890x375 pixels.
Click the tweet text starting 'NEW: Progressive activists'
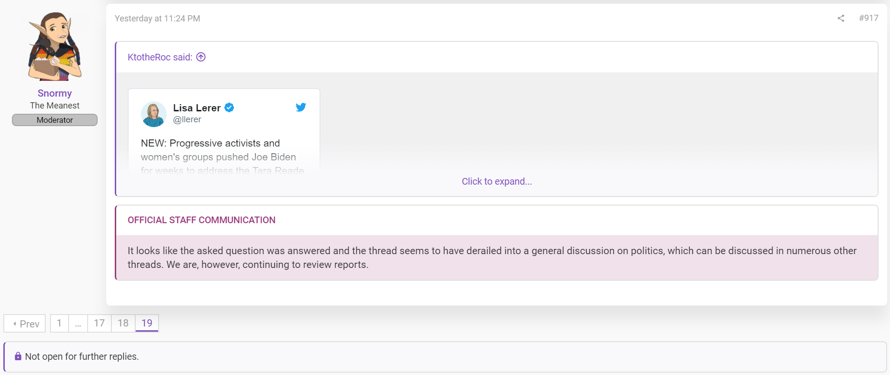tap(222, 157)
